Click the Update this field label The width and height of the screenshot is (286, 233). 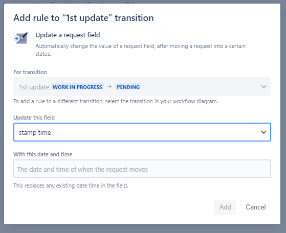(34, 118)
